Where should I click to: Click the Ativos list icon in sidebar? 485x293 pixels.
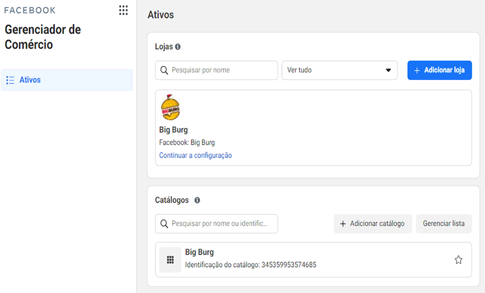[10, 80]
